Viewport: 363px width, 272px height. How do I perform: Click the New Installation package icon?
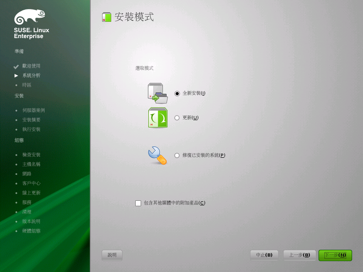click(x=157, y=93)
